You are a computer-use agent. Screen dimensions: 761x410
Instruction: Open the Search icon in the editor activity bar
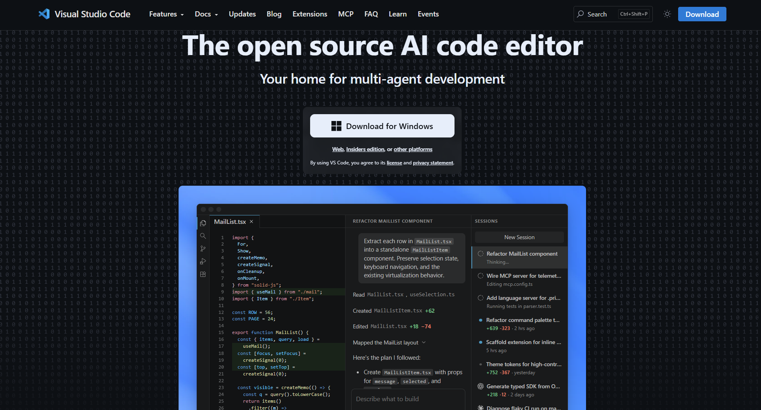tap(203, 236)
